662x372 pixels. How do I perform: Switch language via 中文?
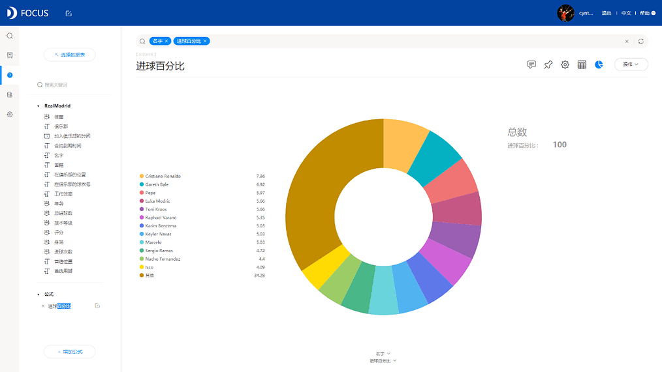coord(626,13)
